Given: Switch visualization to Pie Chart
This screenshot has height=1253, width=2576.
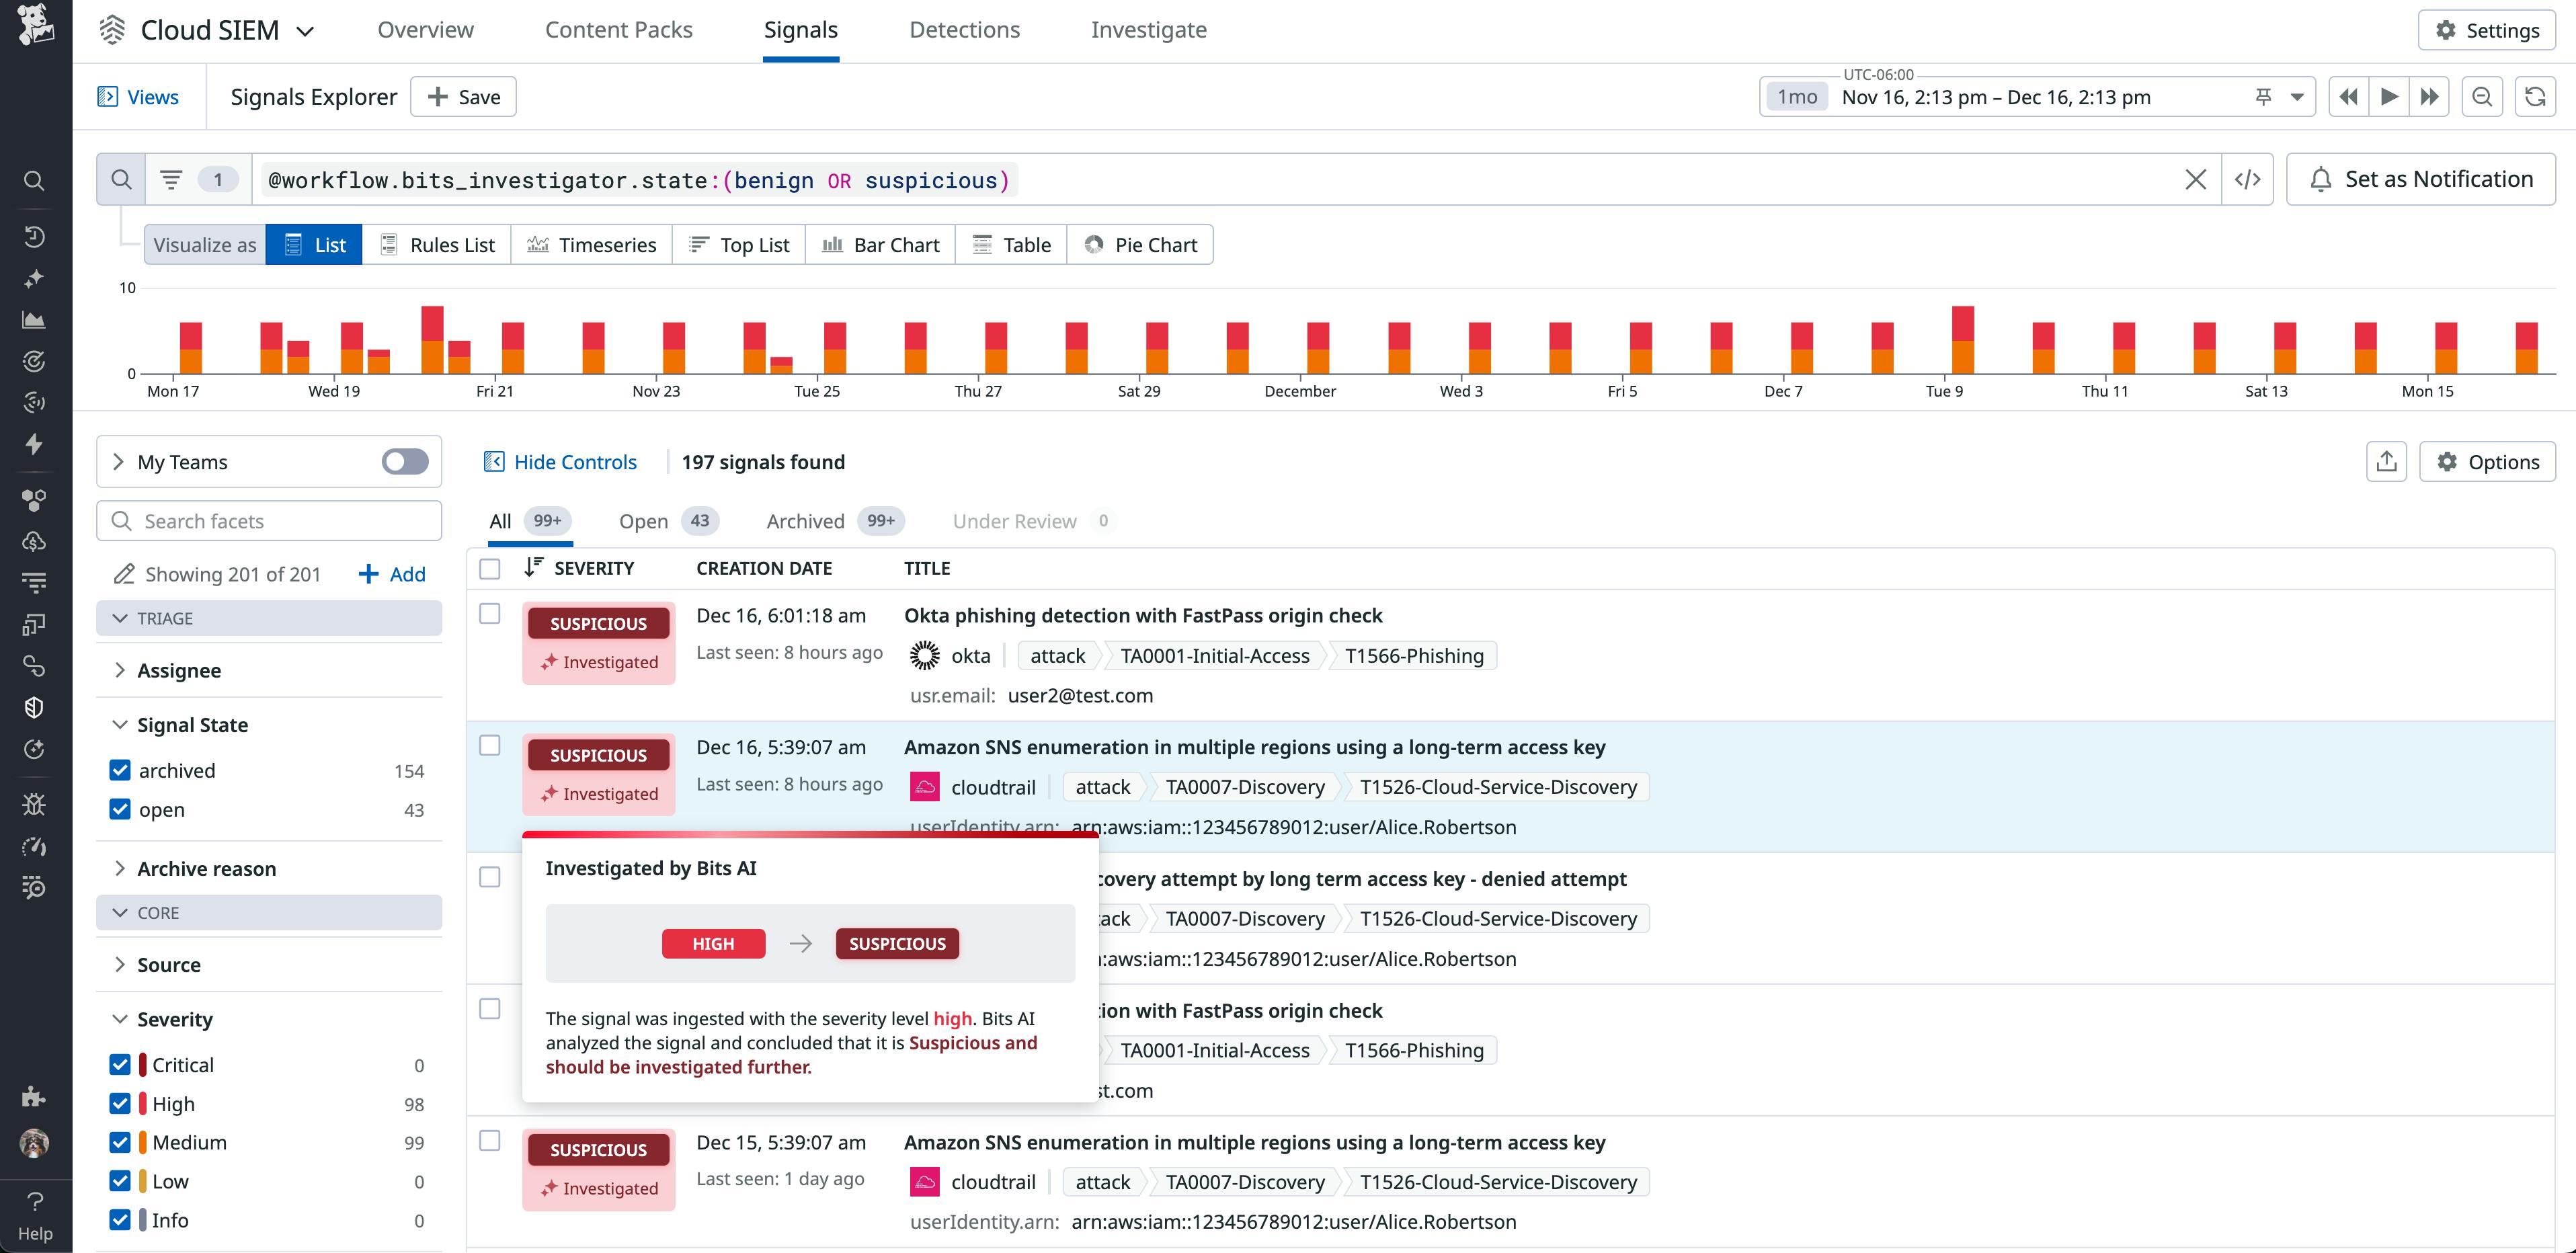Looking at the screenshot, I should point(1140,244).
